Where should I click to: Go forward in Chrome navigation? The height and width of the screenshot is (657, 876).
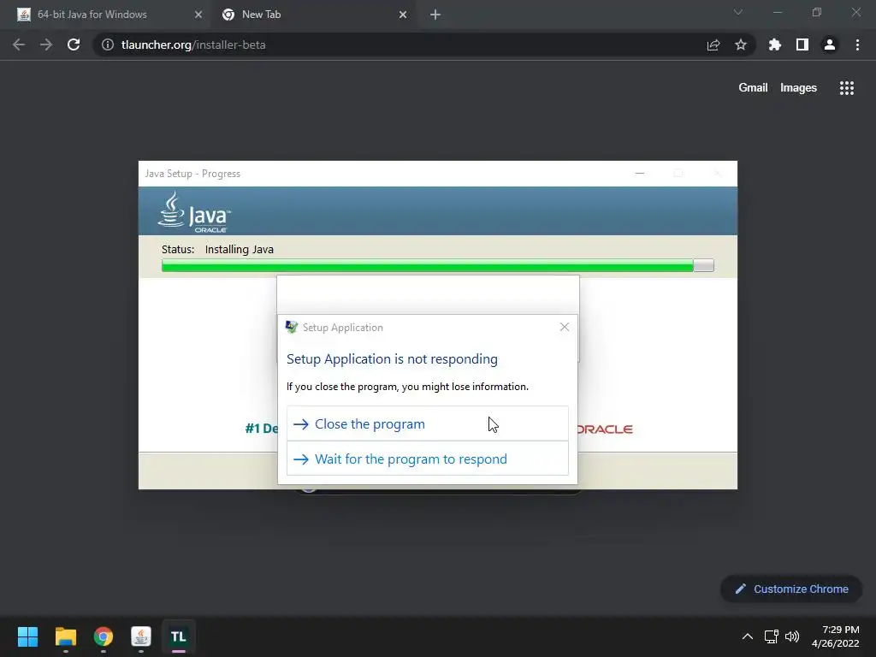click(46, 44)
